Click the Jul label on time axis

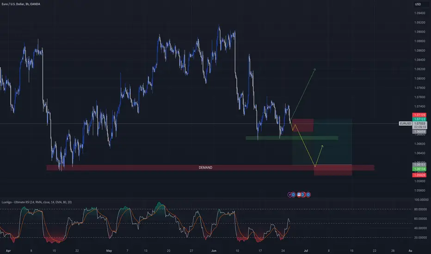point(306,251)
